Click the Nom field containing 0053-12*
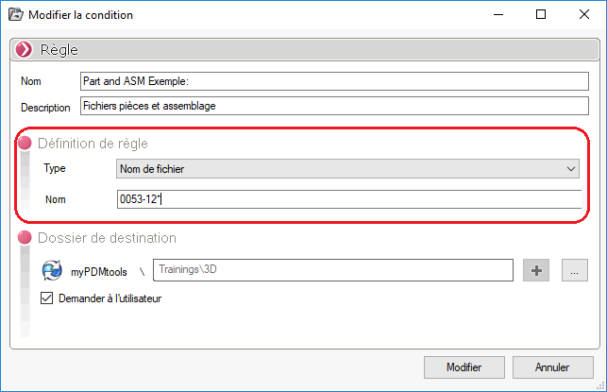Viewport: 607px width, 392px height. pyautogui.click(x=347, y=198)
